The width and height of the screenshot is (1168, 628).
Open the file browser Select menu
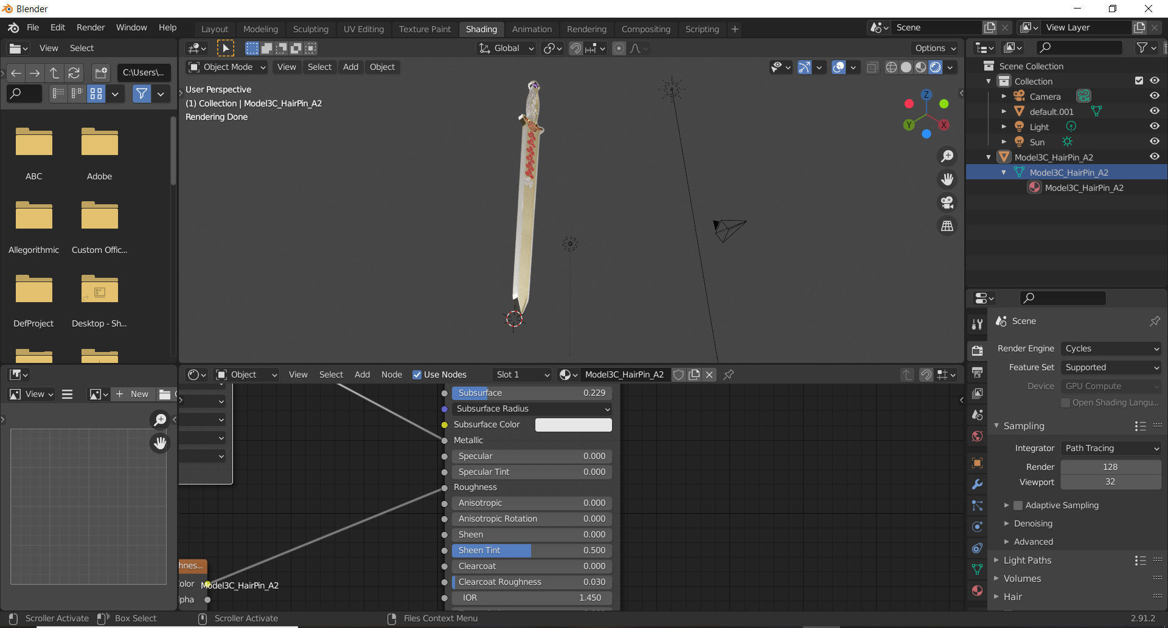coord(82,48)
